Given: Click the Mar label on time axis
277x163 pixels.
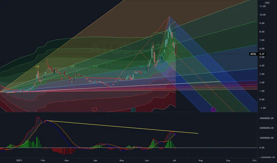Looking at the screenshot, I should click(x=67, y=160).
